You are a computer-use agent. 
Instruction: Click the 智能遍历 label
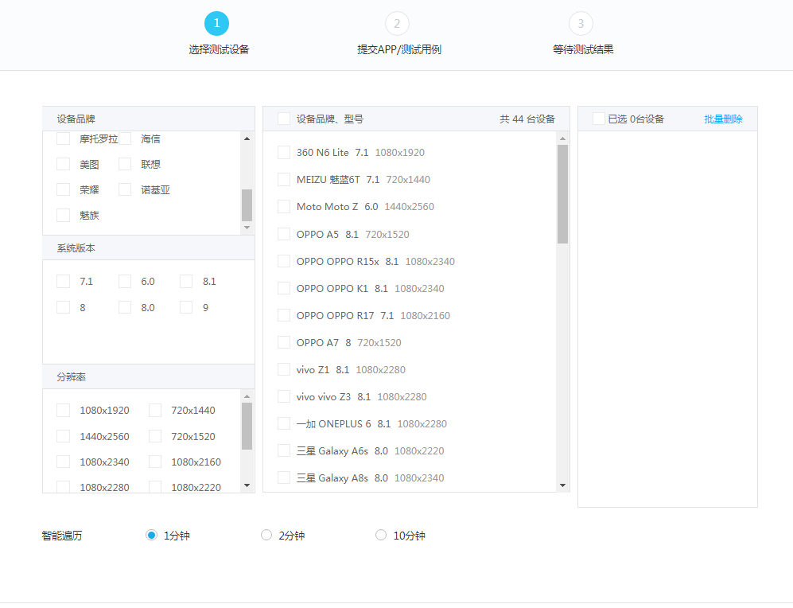pyautogui.click(x=62, y=536)
